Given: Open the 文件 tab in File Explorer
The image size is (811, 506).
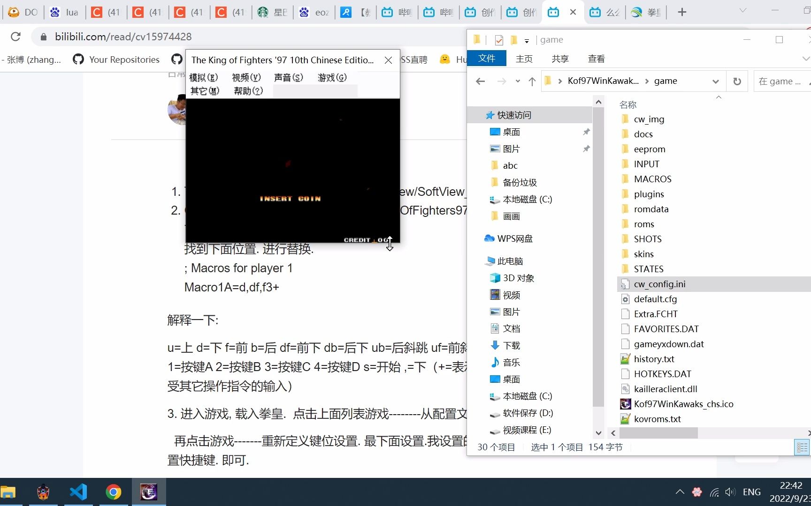Looking at the screenshot, I should [x=487, y=59].
